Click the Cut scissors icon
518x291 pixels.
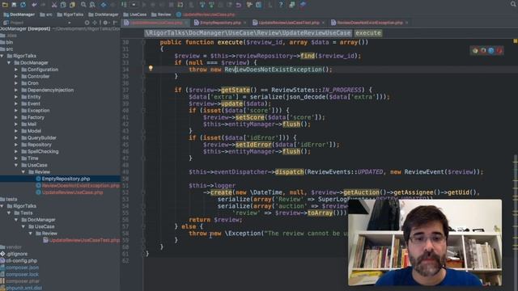(54, 5)
